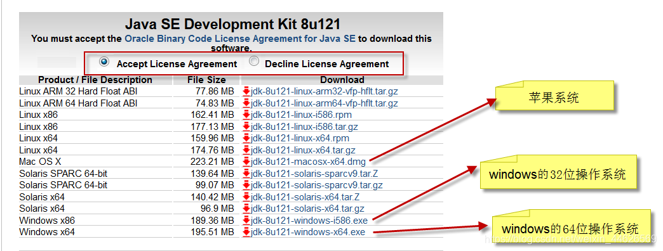Click download arrow icon for linux-arm64-vfp-hflt.tar.gz
The height and width of the screenshot is (251, 663).
click(246, 103)
